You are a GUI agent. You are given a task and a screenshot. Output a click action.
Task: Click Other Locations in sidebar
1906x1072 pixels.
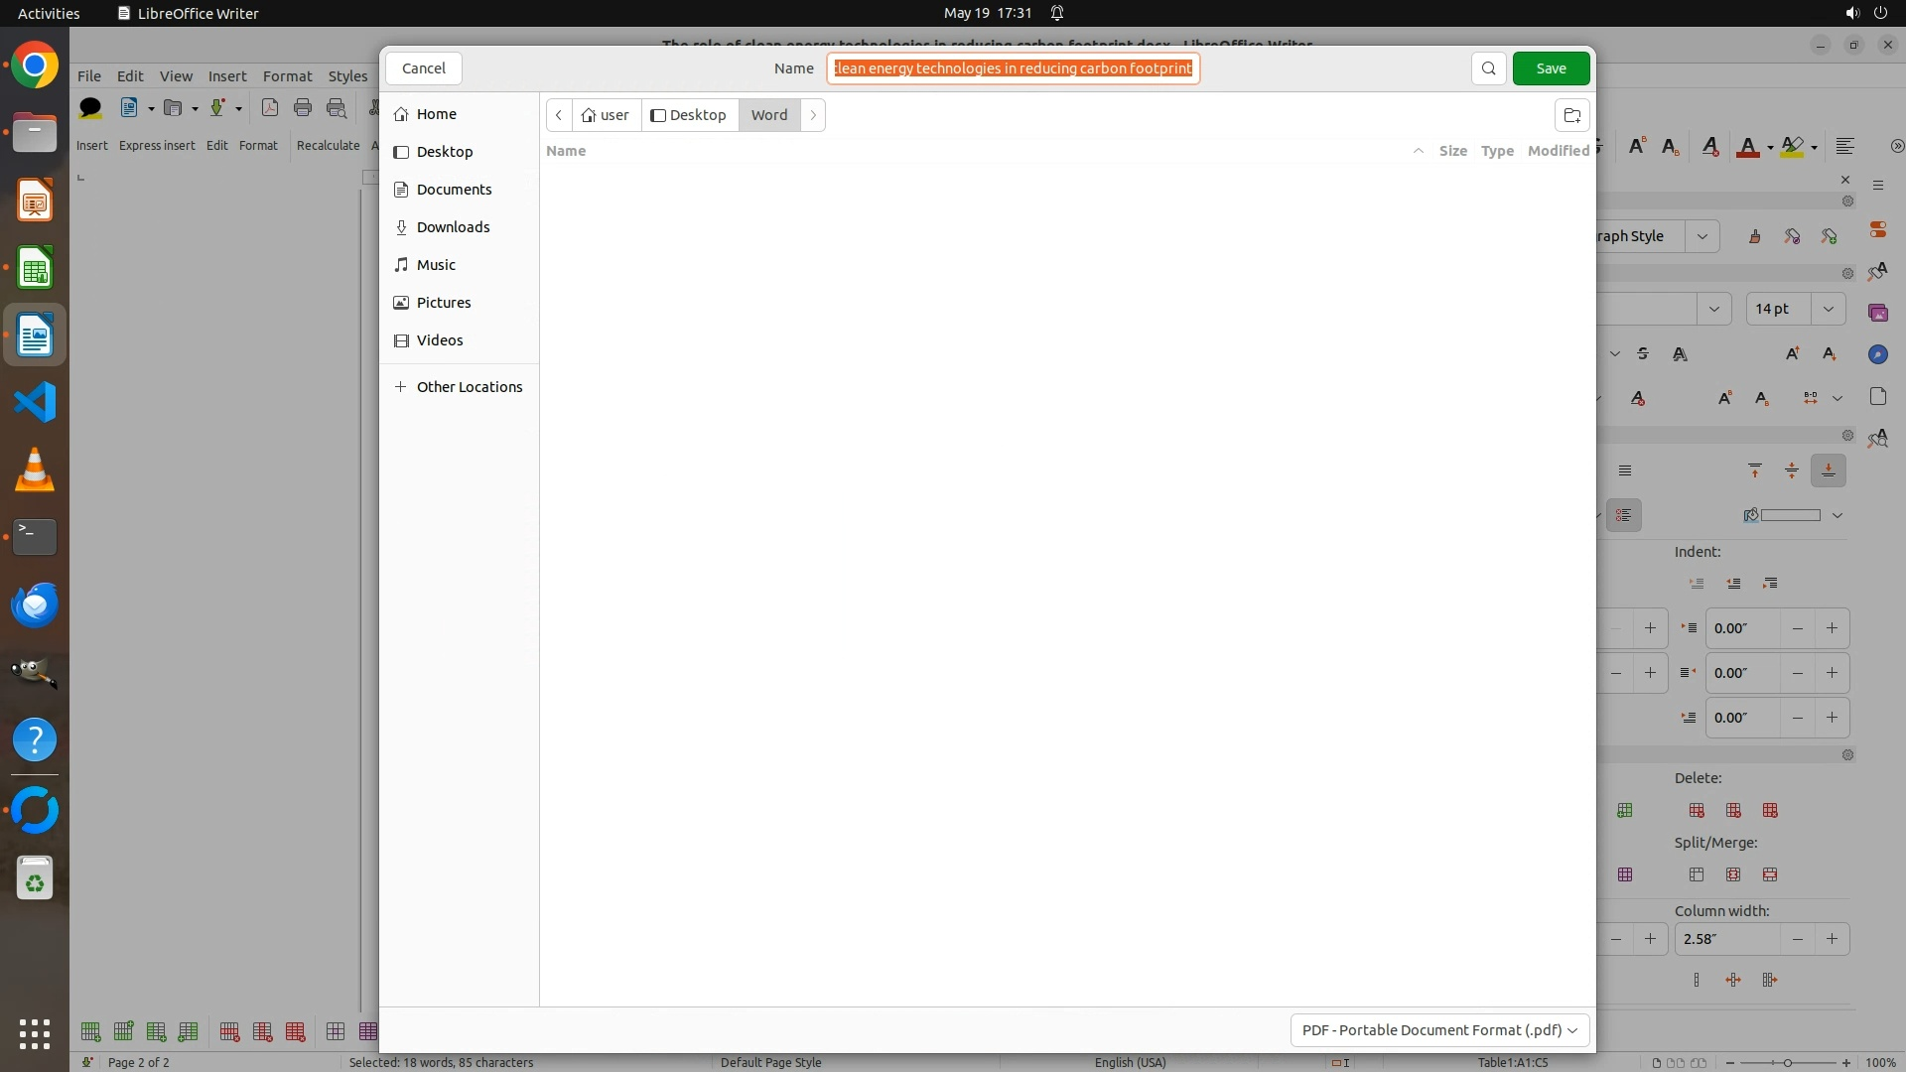tap(469, 387)
